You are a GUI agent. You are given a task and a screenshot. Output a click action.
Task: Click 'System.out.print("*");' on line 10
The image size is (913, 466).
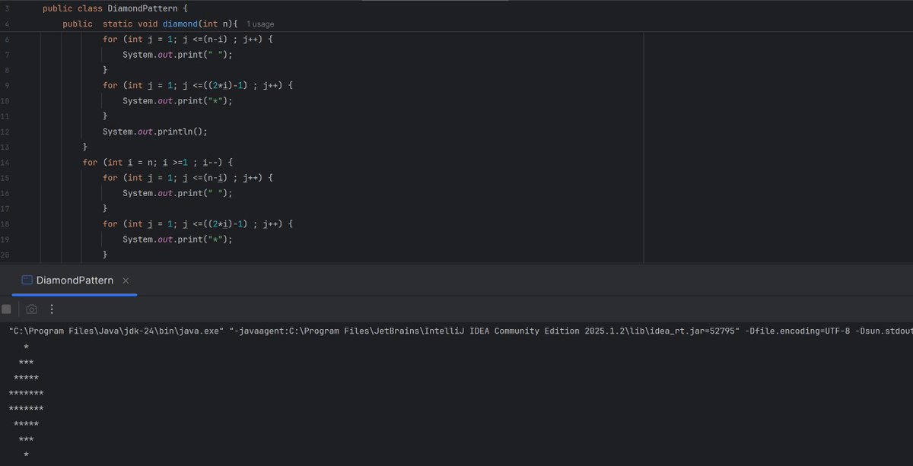[x=177, y=101]
